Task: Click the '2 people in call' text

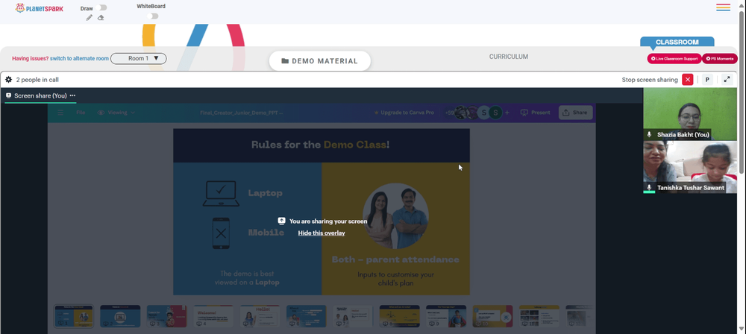Action: [37, 80]
